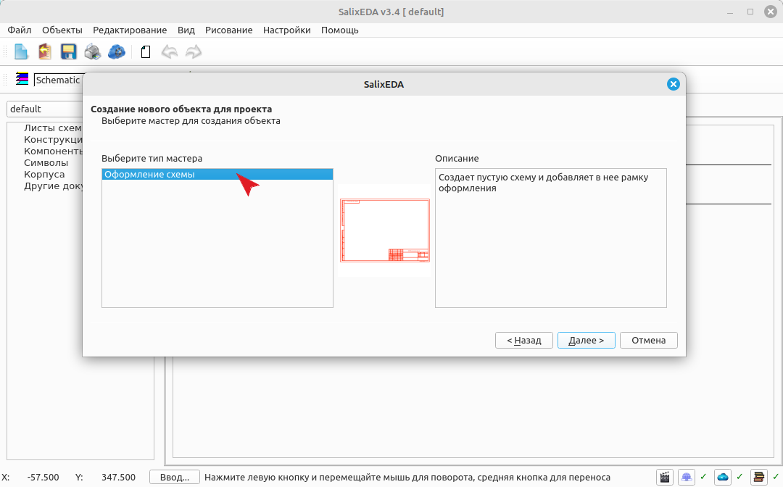Select Конструкции in project tree

coord(53,139)
